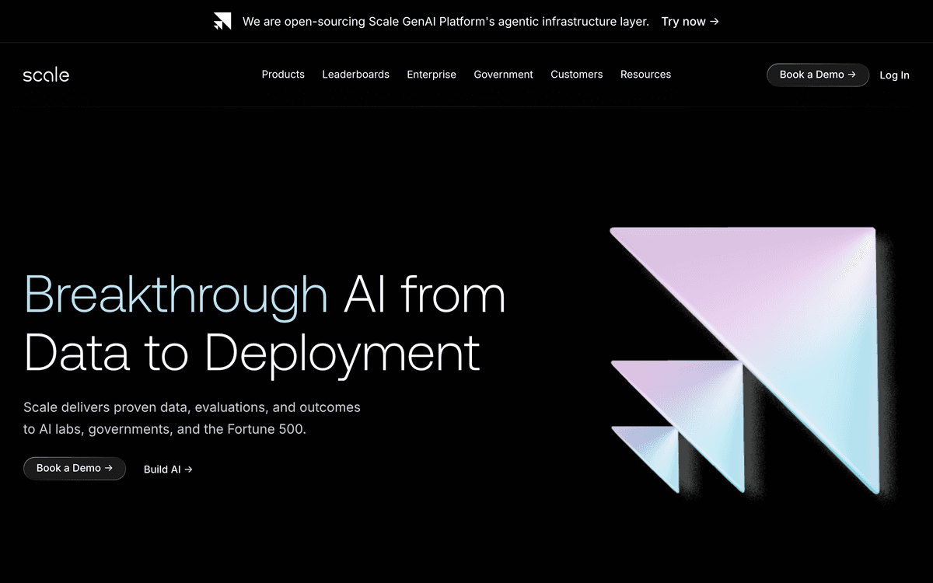Click the Log In link
Viewport: 933px width, 583px height.
[x=894, y=75]
